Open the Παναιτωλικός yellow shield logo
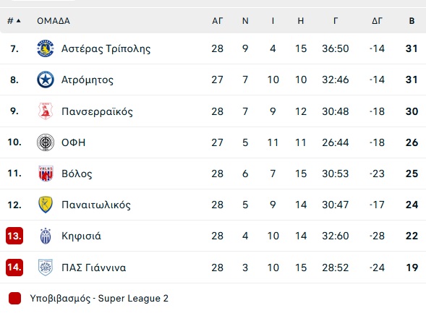Screen dimensions: 426x329 [x=46, y=205]
